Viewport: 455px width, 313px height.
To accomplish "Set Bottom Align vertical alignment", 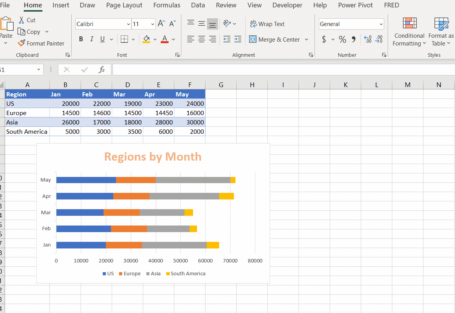I will (213, 24).
